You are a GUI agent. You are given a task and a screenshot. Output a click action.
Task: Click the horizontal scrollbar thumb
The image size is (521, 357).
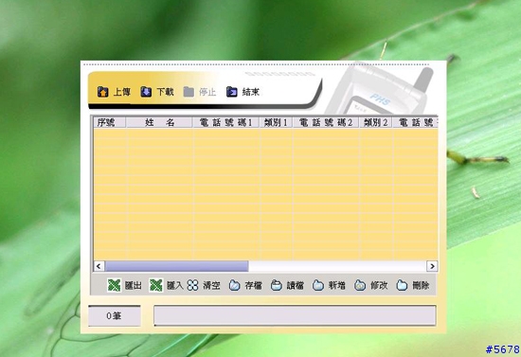tap(176, 266)
